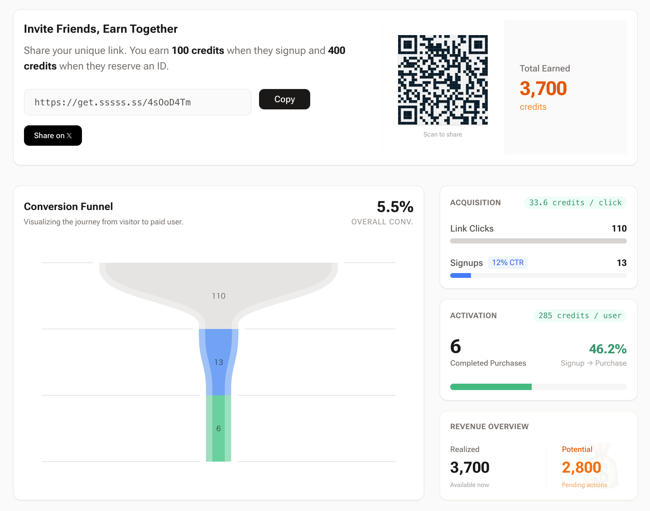Click the 5.5% overall conversion figure
650x511 pixels.
pyautogui.click(x=395, y=207)
